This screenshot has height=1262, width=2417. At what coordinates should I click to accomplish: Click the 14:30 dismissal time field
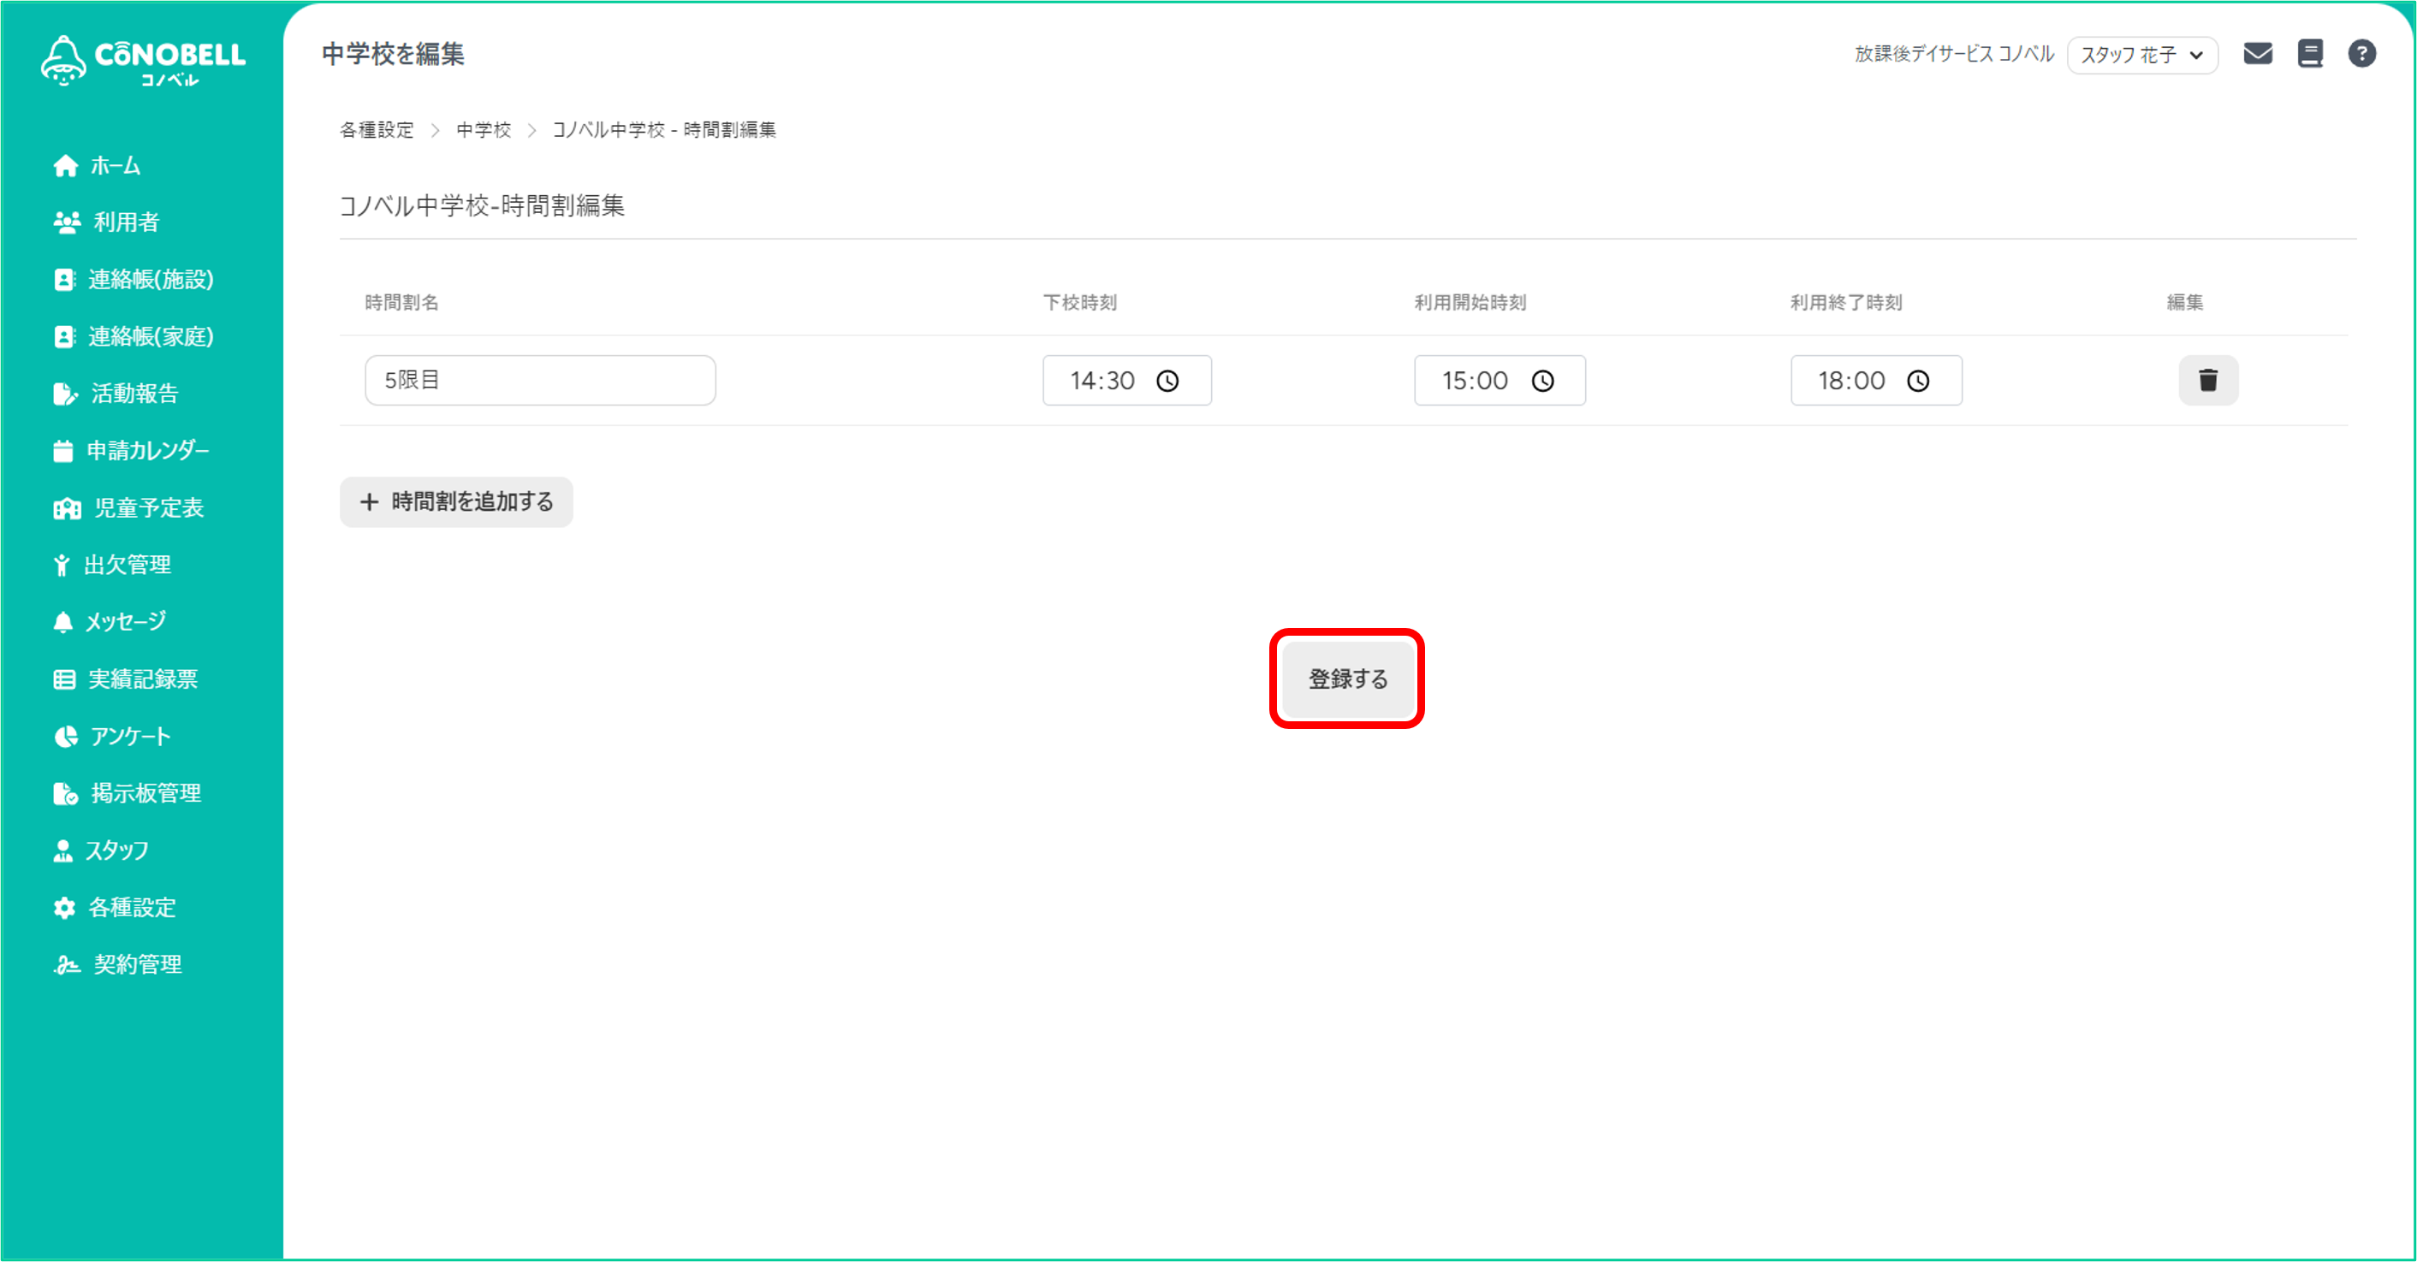1127,380
